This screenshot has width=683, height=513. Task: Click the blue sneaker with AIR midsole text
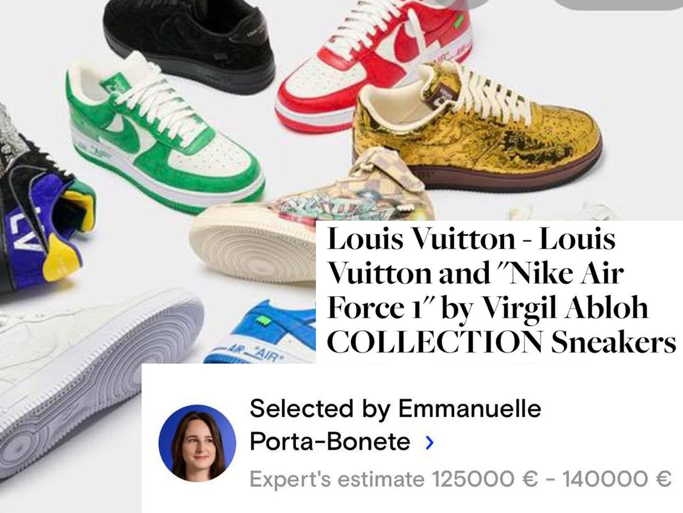tap(260, 332)
